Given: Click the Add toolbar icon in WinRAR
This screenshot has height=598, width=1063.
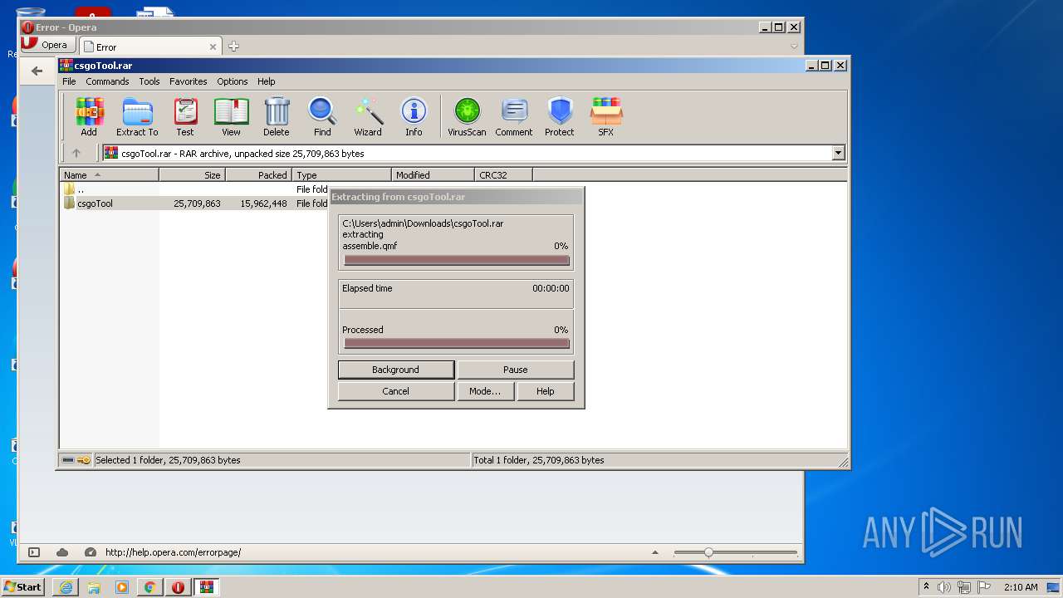Looking at the screenshot, I should (x=89, y=116).
